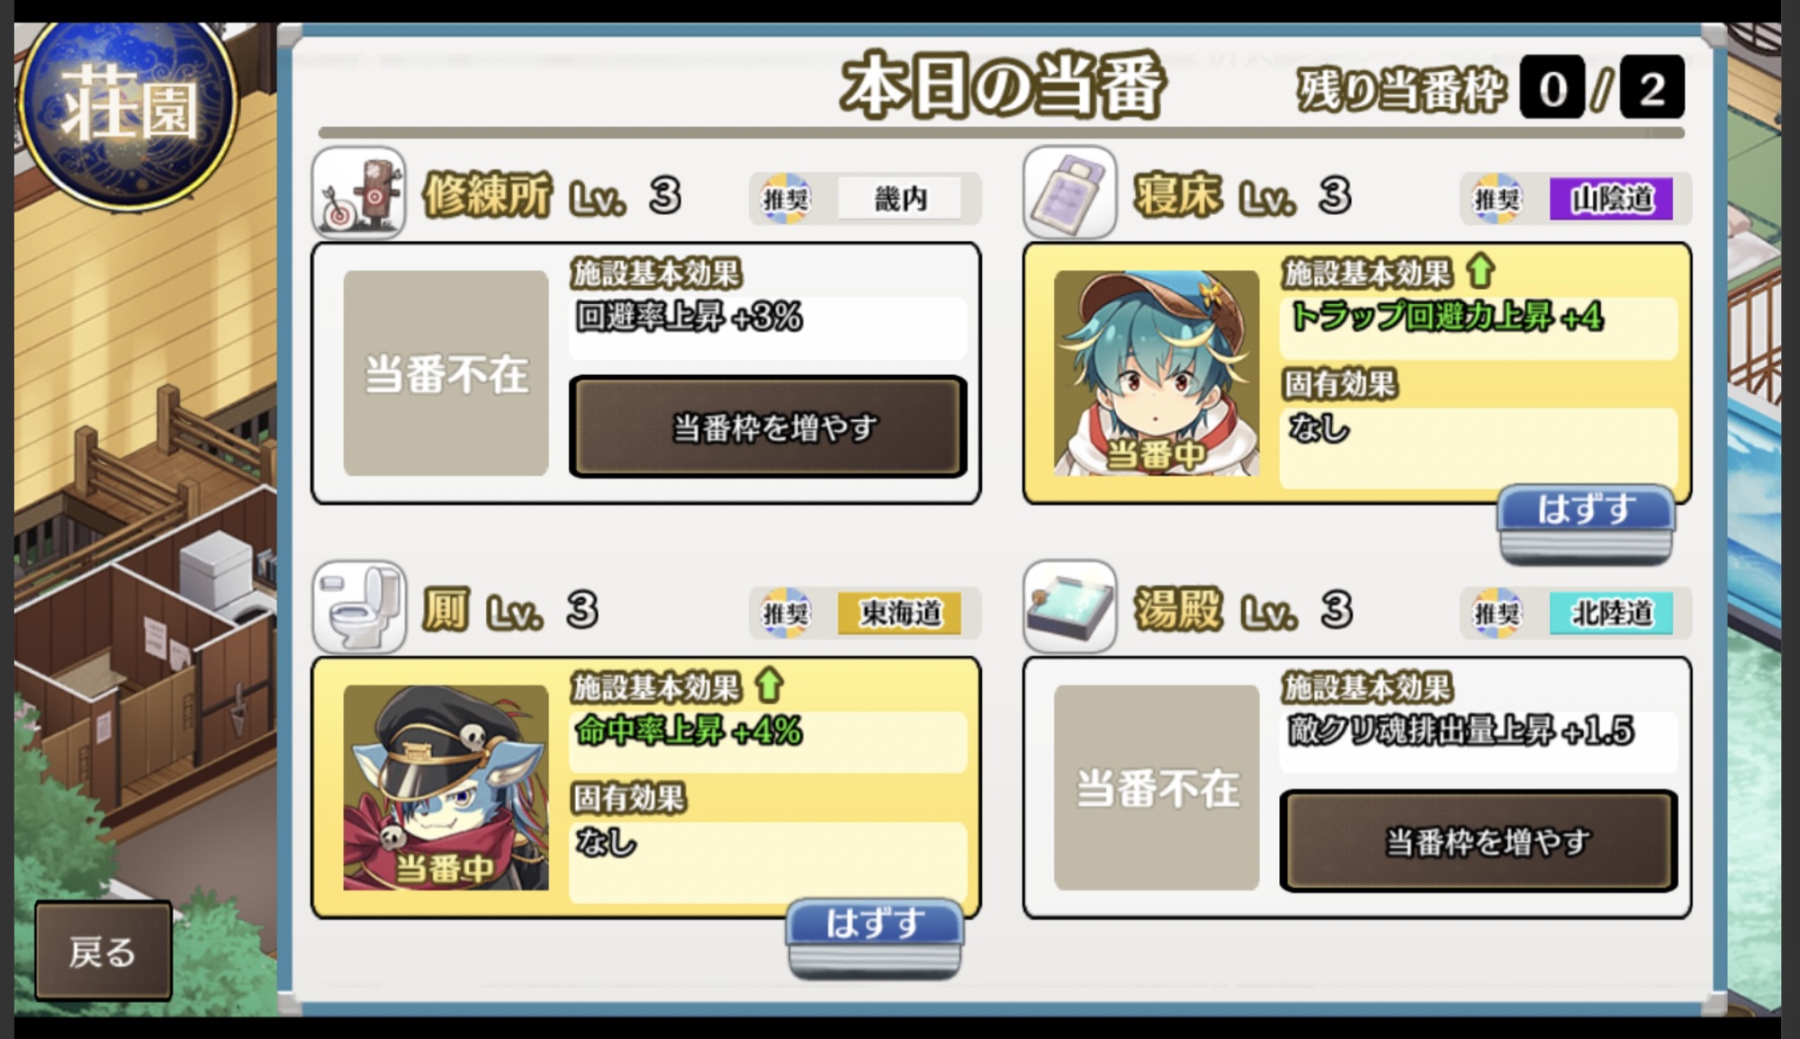Select the empty 当番不在 slot in 修練所

[x=445, y=373]
